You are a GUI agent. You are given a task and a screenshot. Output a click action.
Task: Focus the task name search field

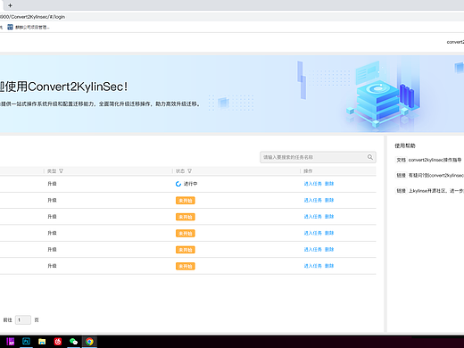click(x=318, y=157)
